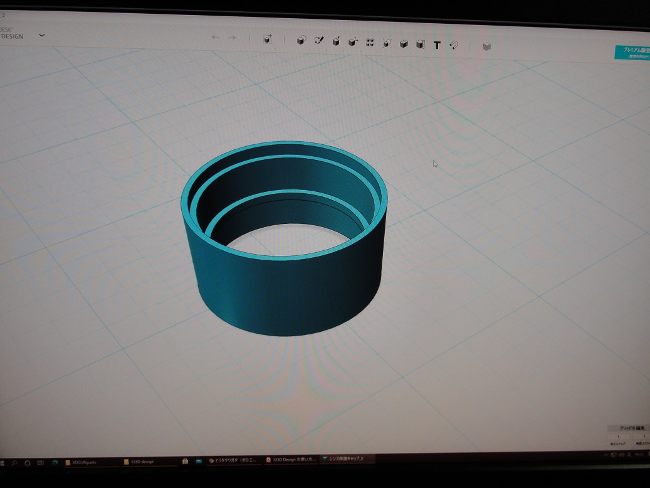The width and height of the screenshot is (650, 488).
Task: Open Microsoft Store from taskbar
Action: pyautogui.click(x=186, y=460)
